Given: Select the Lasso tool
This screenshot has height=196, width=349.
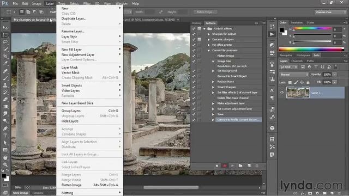Looking at the screenshot, I should (x=5, y=42).
